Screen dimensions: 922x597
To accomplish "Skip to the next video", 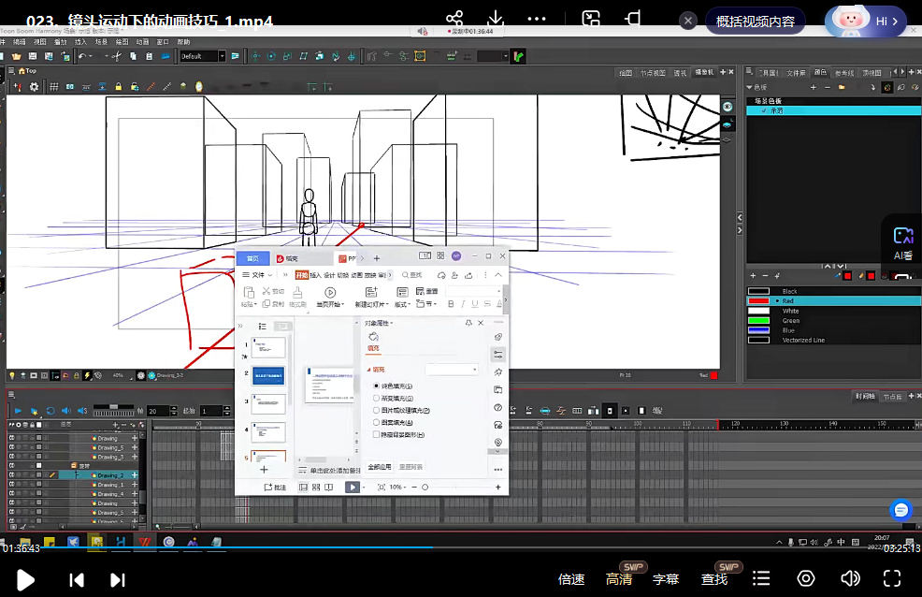I will click(118, 580).
